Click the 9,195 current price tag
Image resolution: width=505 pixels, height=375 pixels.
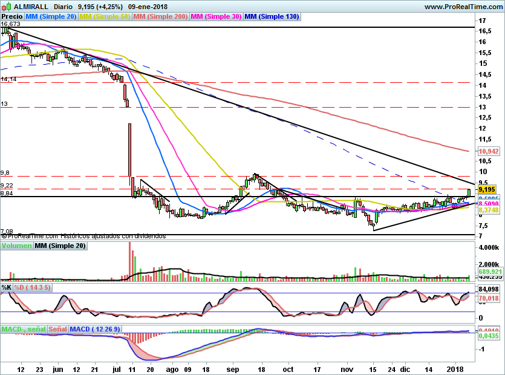pos(487,189)
